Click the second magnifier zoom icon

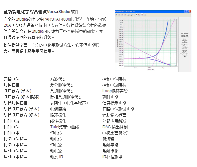tap(131, 15)
